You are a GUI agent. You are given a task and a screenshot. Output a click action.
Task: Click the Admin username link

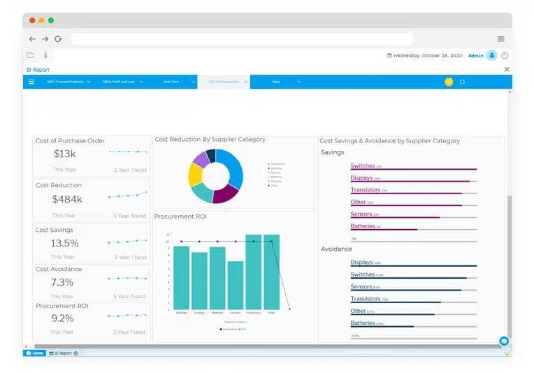(476, 55)
